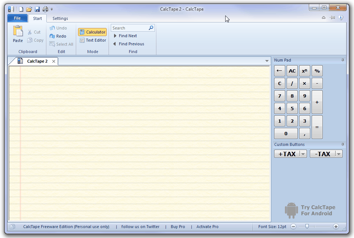This screenshot has width=354, height=238.
Task: Create a new document from quick access toolbar
Action: coord(21,9)
